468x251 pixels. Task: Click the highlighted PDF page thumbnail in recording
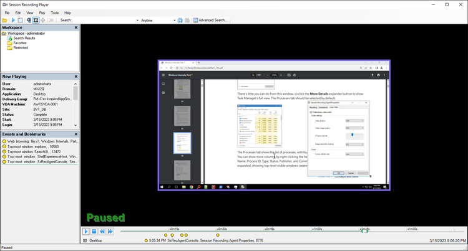click(182, 143)
